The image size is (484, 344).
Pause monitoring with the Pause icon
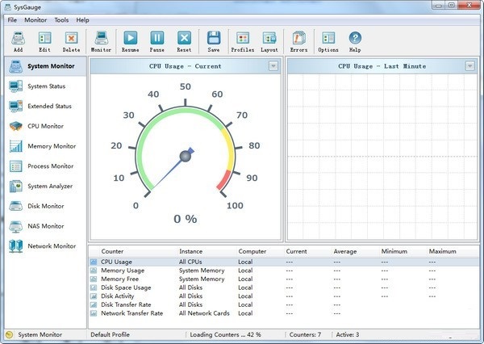pos(157,38)
